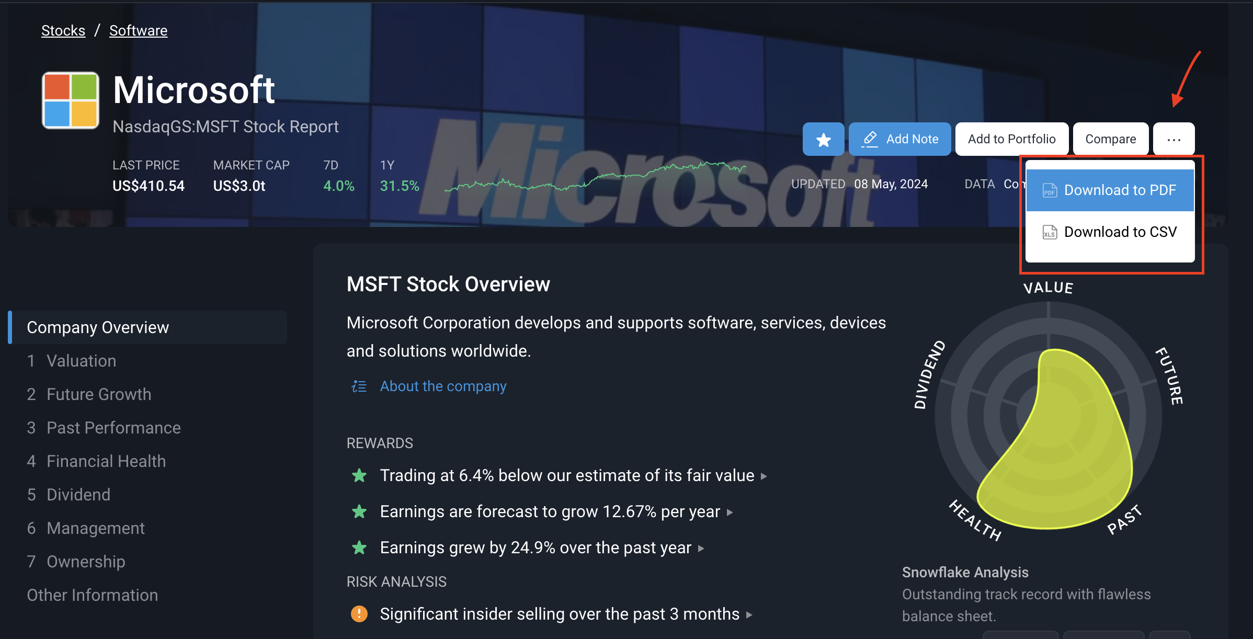
Task: Go to Other Information section
Action: (92, 595)
